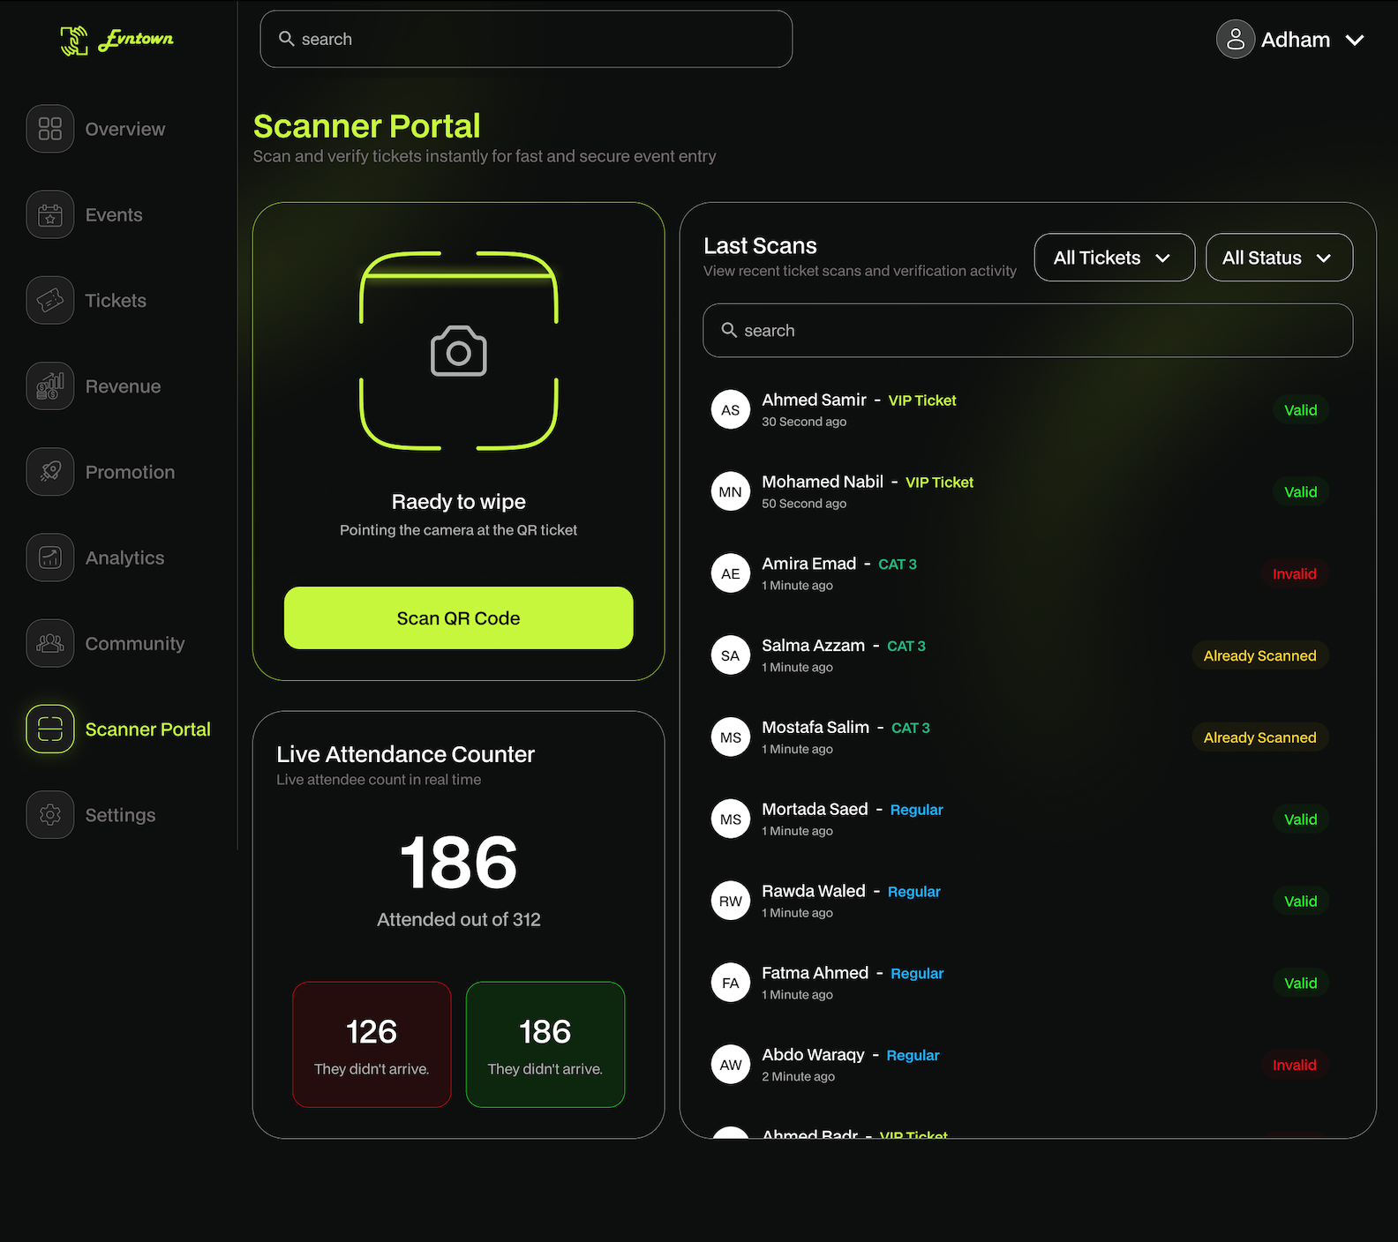Expand the All Tickets dropdown
The width and height of the screenshot is (1398, 1242).
[x=1114, y=258]
